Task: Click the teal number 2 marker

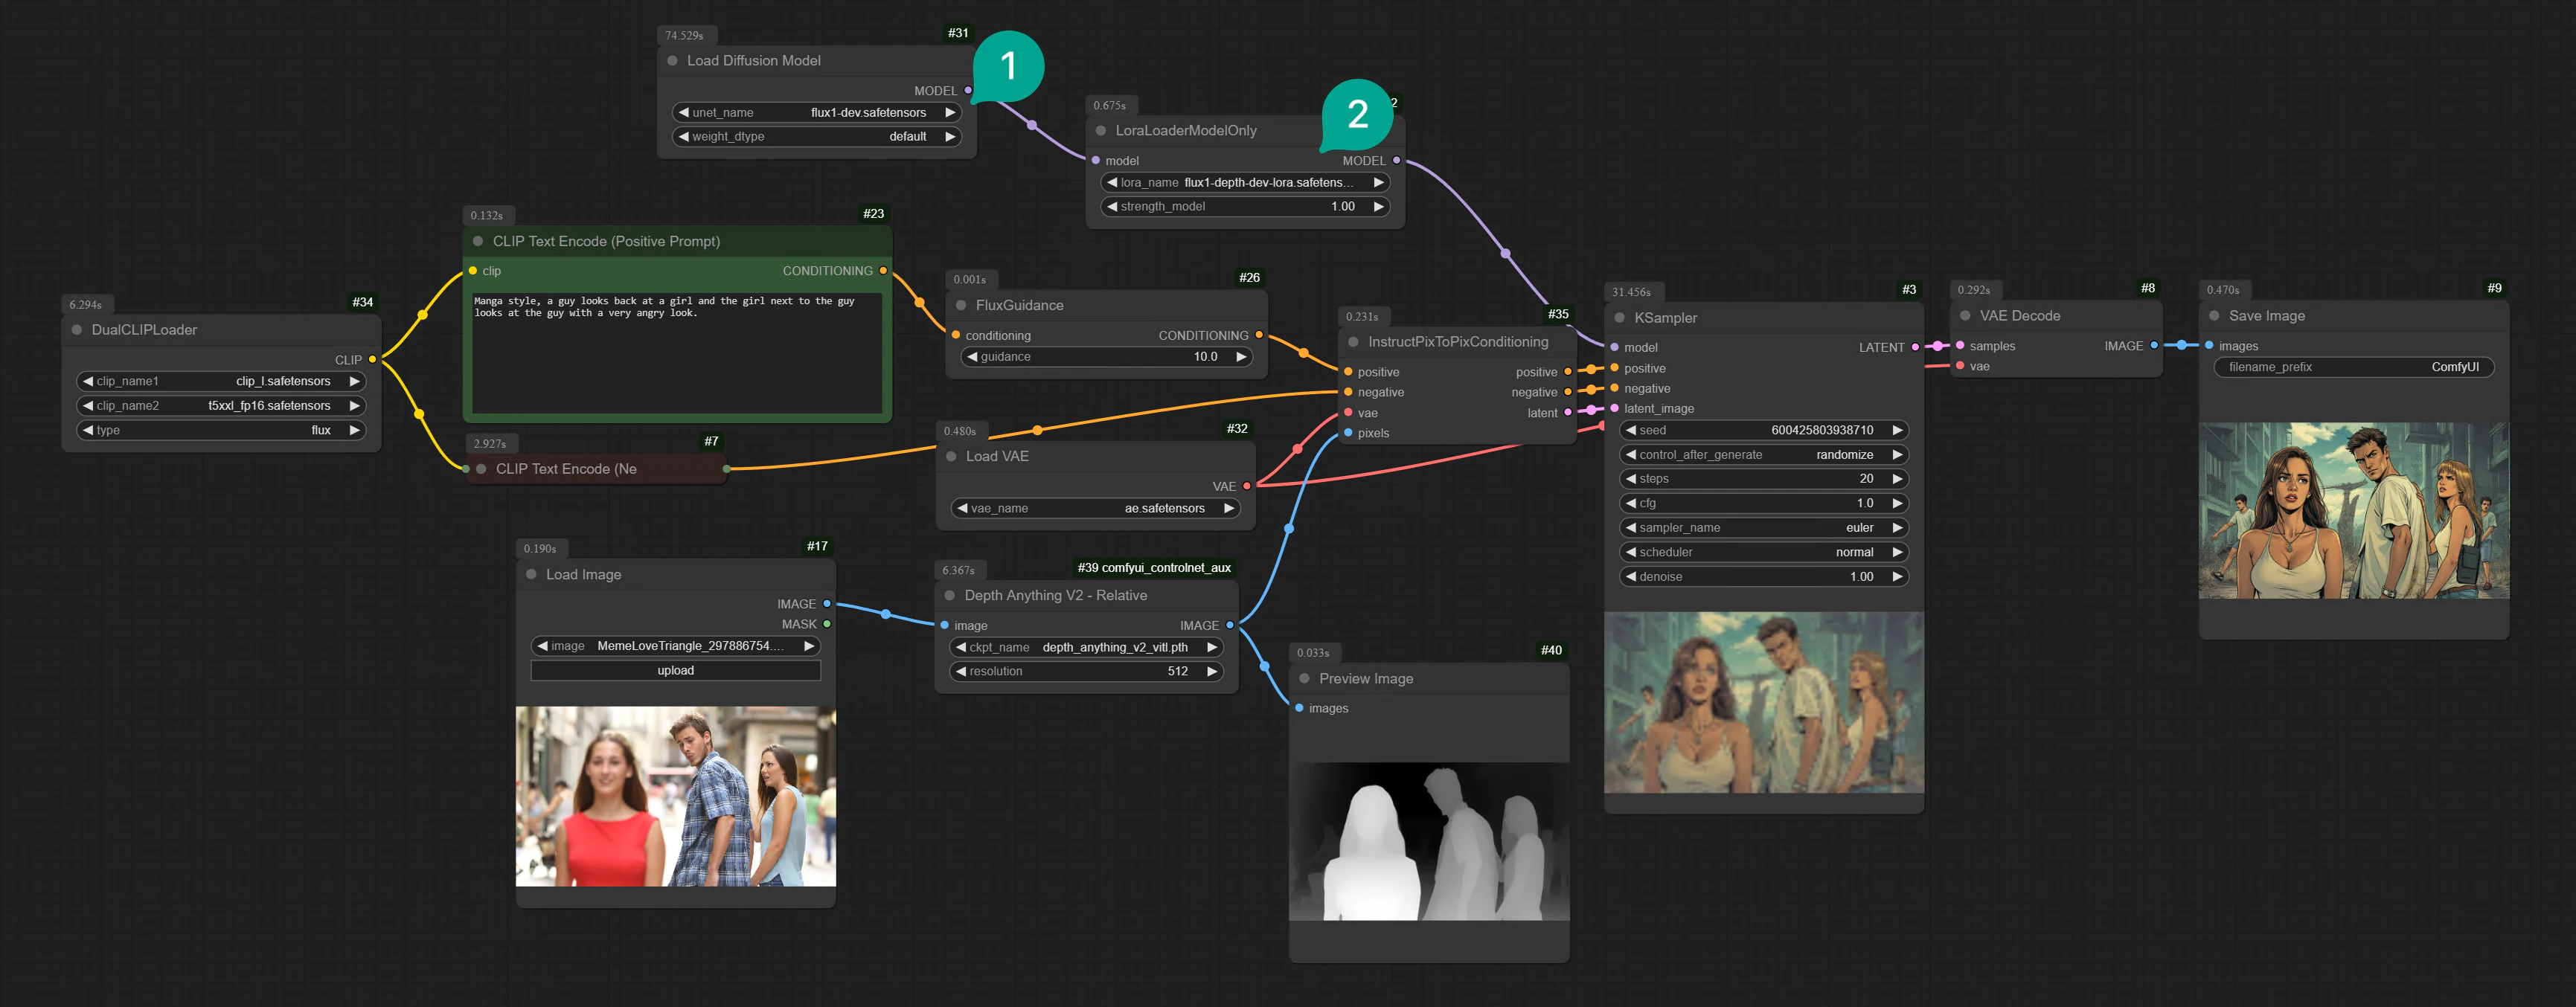Action: point(1357,114)
